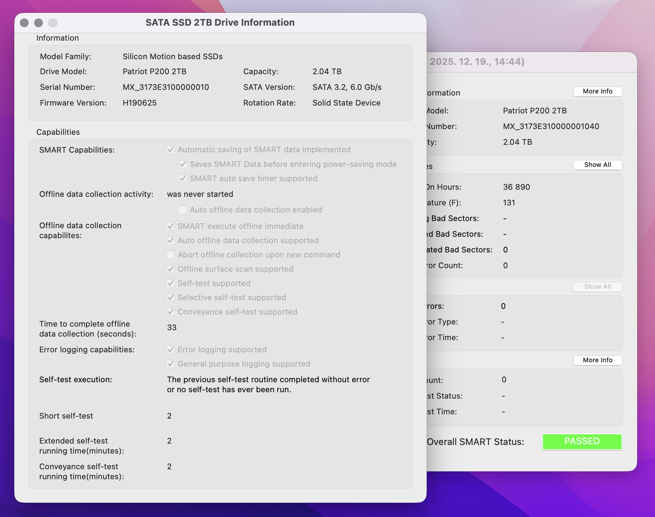Screen dimensions: 655x517
Task: Open More Info above the Patriot P200 model row
Action: click(x=598, y=91)
